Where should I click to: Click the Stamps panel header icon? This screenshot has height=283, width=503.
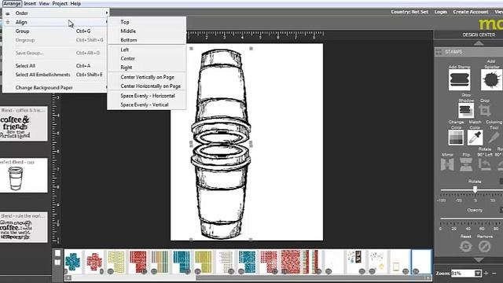tap(439, 52)
